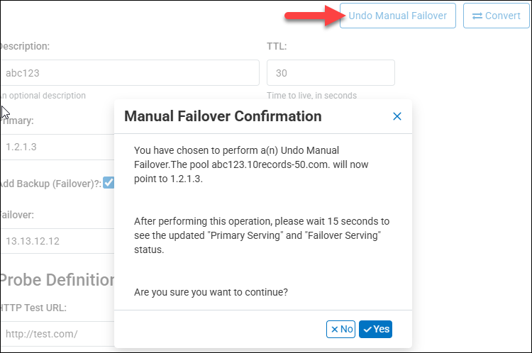Click the 'Time to live, in seconds' hint
532x353 pixels.
click(311, 96)
